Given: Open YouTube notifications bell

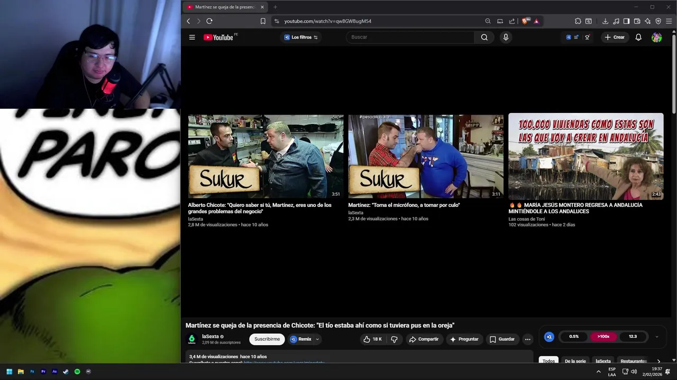Looking at the screenshot, I should pos(638,37).
